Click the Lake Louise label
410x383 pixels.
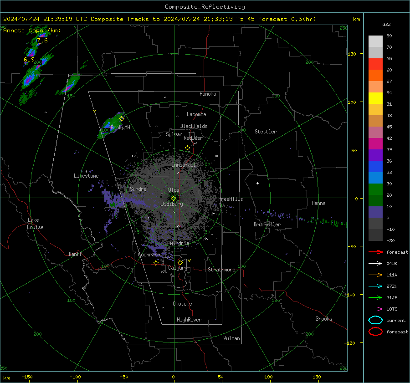pos(35,224)
